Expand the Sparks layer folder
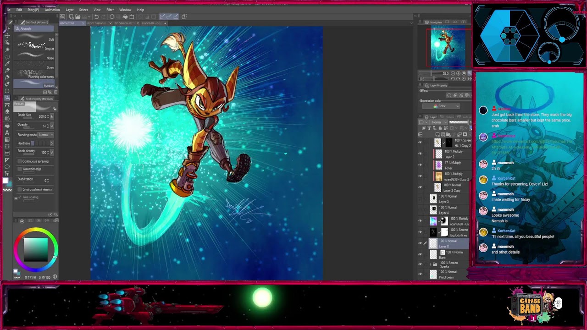The height and width of the screenshot is (330, 587). click(x=430, y=264)
